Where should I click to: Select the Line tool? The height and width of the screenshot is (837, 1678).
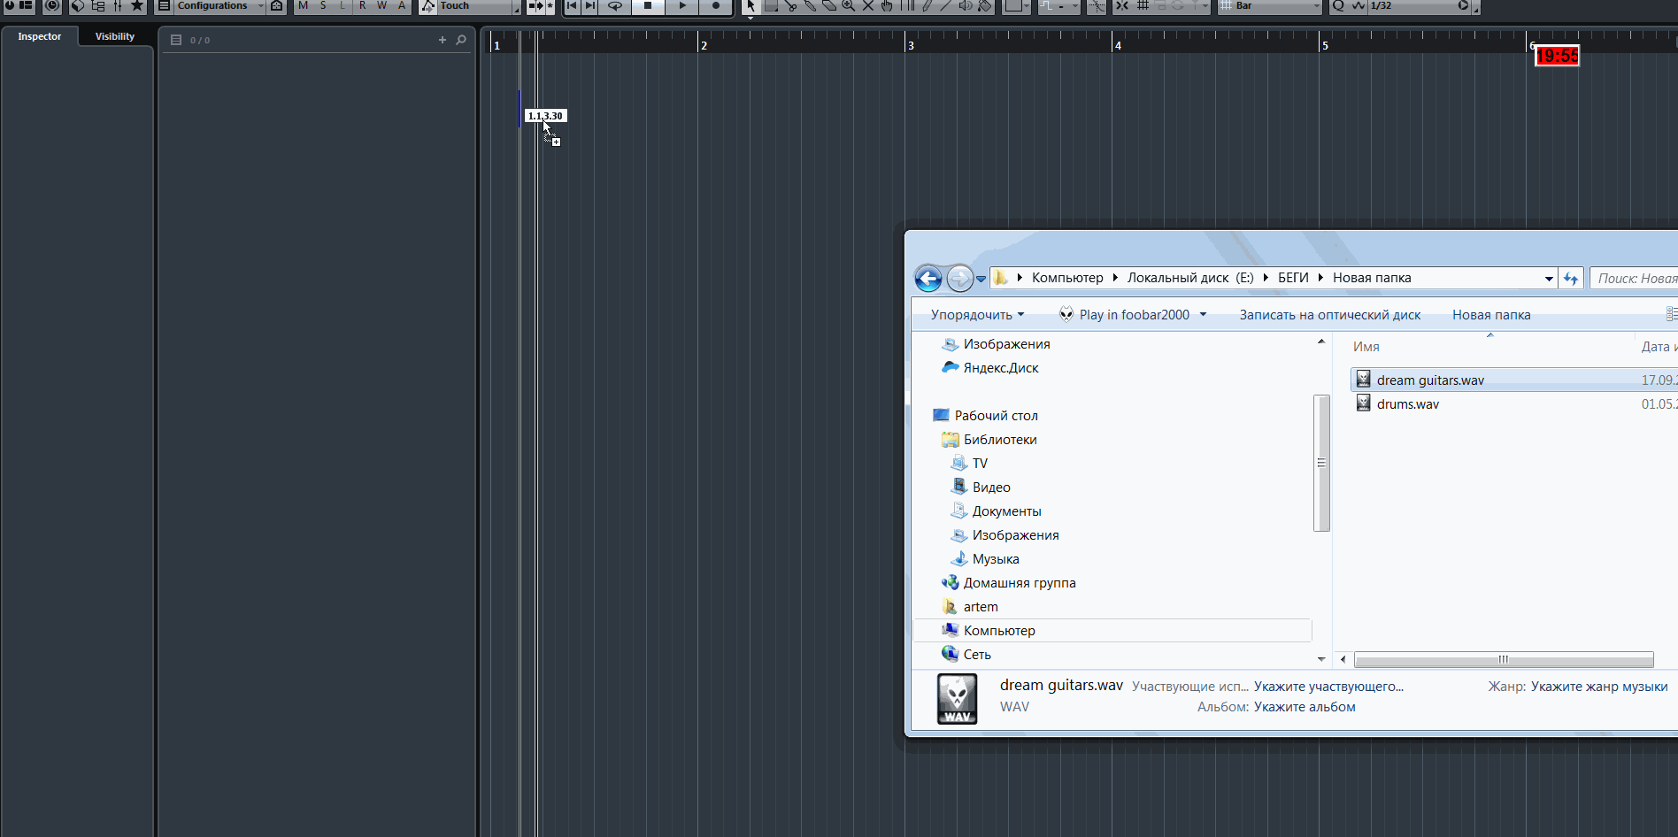[x=945, y=5]
